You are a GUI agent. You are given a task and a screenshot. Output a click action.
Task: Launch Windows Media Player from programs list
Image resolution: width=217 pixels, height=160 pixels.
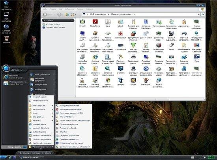[41, 136]
